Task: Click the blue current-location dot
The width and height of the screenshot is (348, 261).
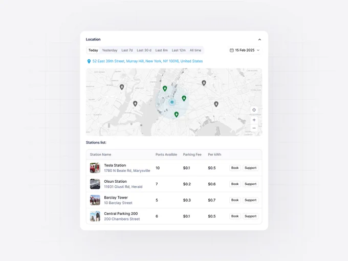Action: [x=172, y=102]
